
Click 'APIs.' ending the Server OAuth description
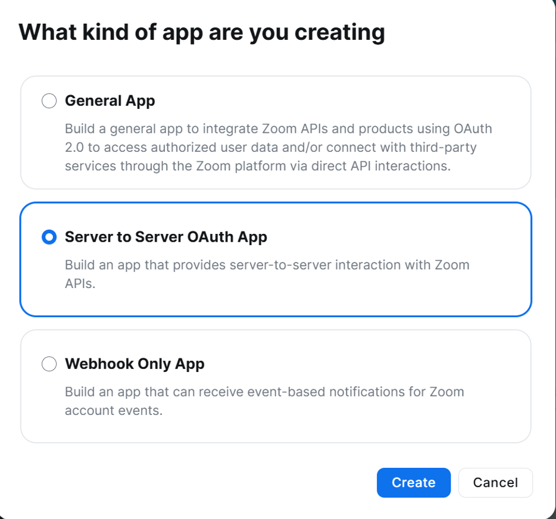80,284
